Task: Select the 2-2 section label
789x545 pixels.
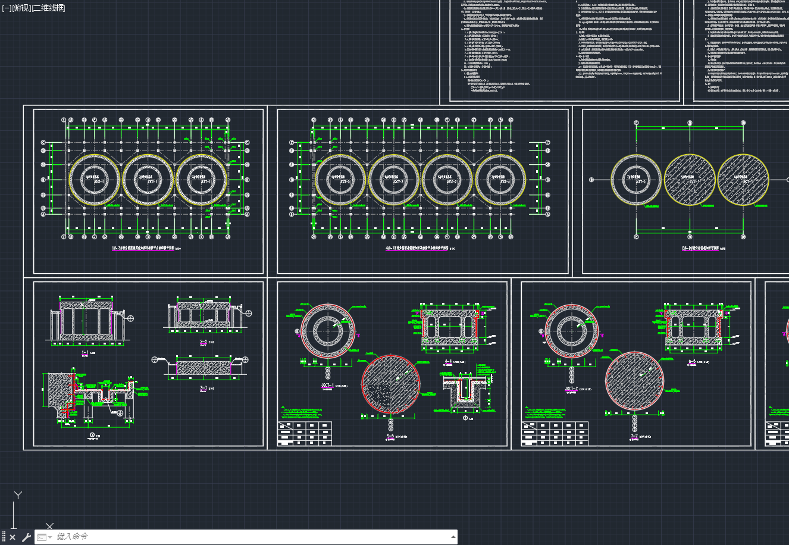Action: click(x=203, y=343)
